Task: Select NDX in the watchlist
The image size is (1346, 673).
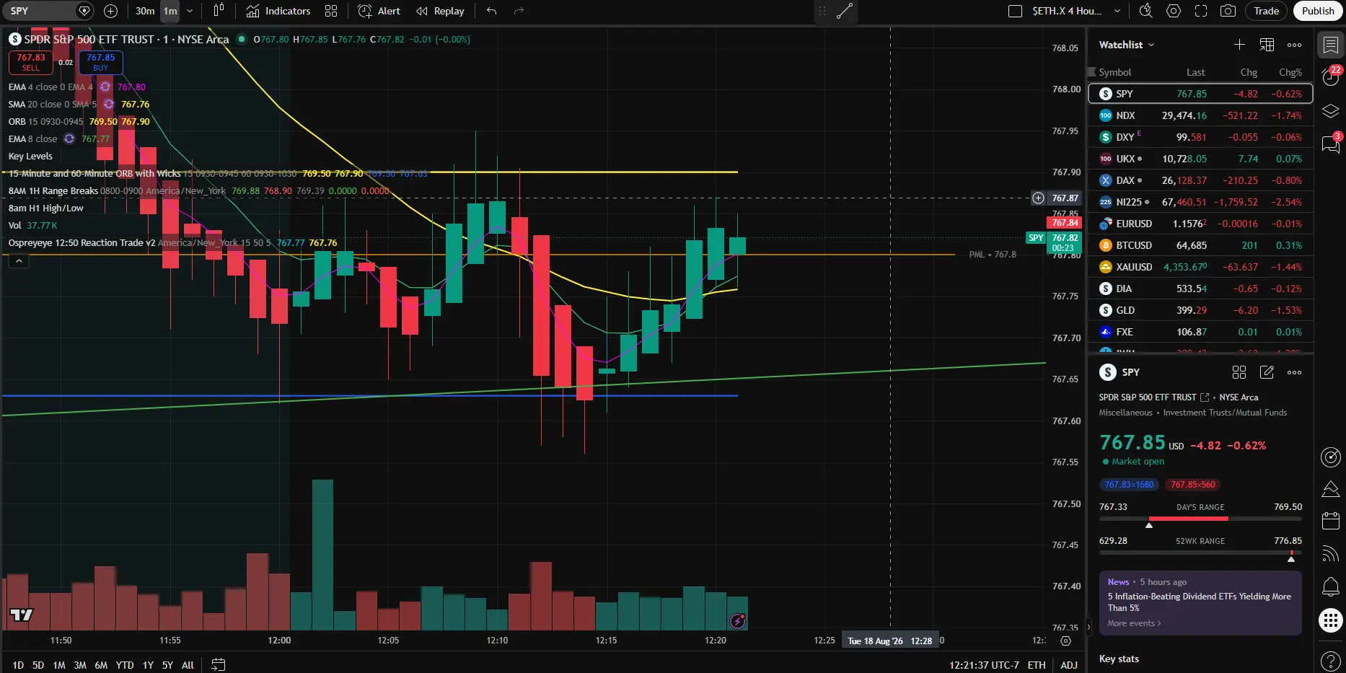Action: (x=1200, y=115)
